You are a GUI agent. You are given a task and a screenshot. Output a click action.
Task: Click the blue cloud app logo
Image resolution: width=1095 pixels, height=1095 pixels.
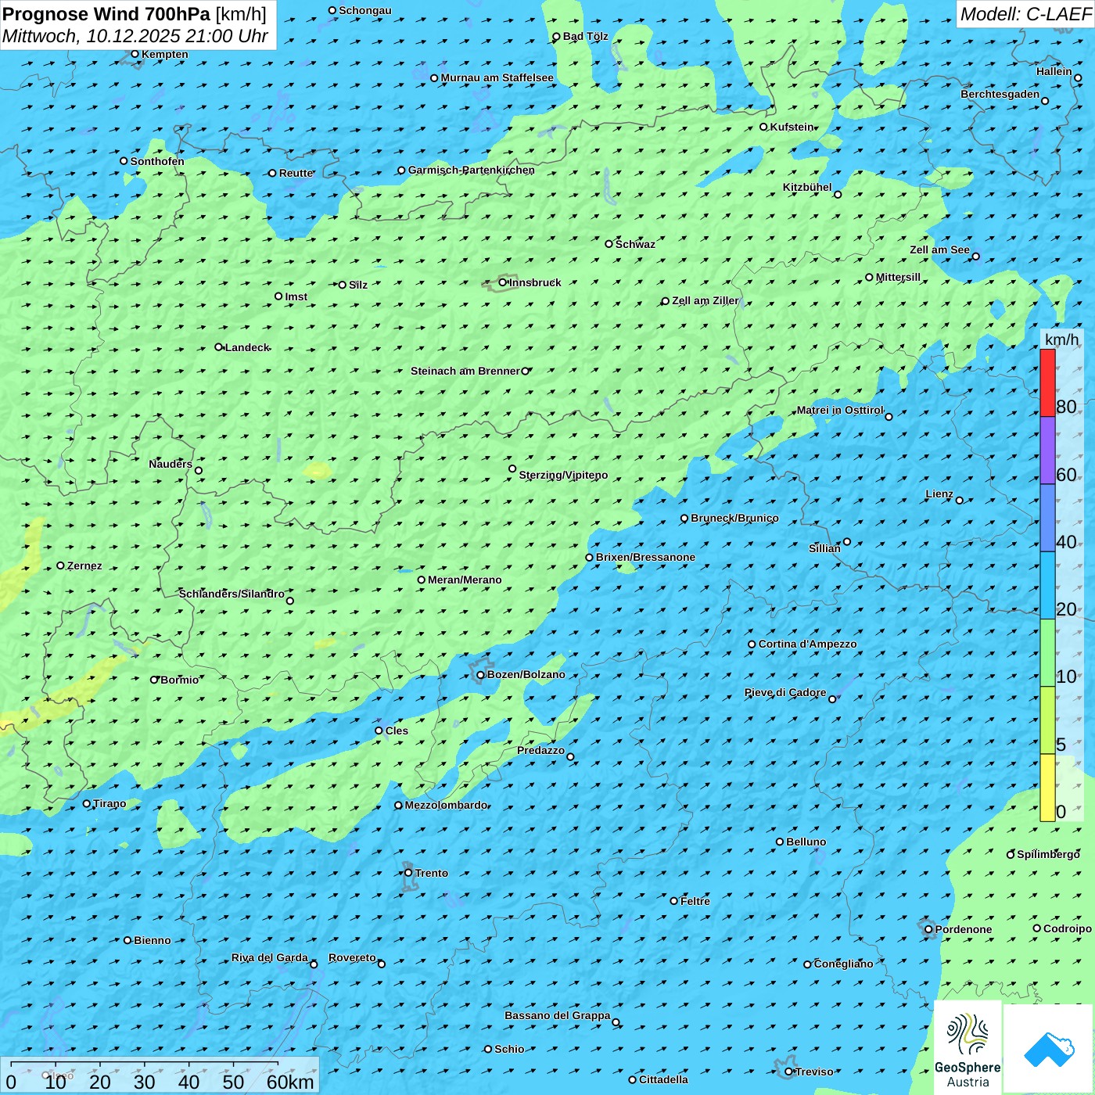coord(1049,1049)
